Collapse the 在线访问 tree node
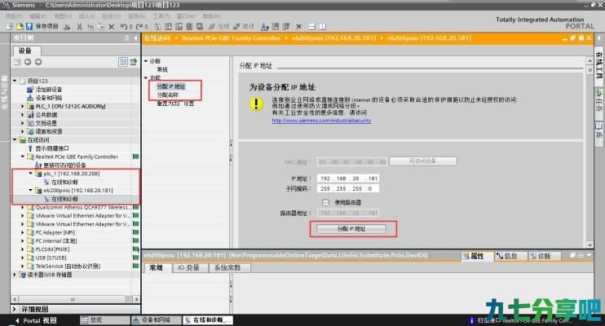Viewport: 605px width, 326px height. pyautogui.click(x=15, y=139)
